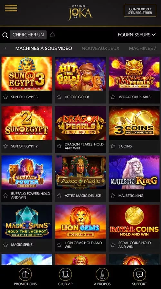The width and height of the screenshot is (161, 289).
Task: Open Support chat bubble icon
Action: pos(139,274)
